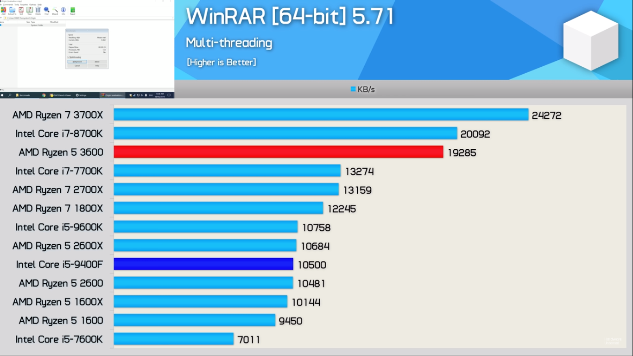Click the Intel Core i5-7600K label
The image size is (633, 356).
(x=59, y=339)
